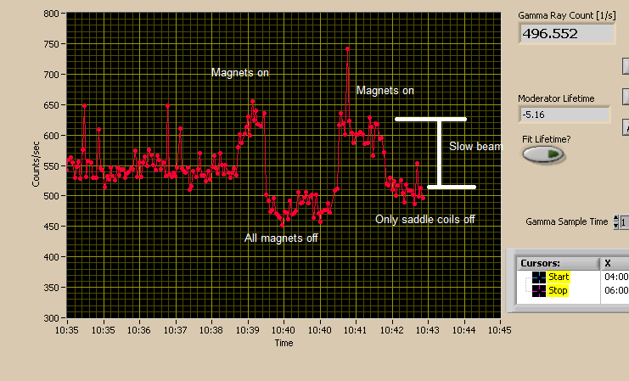629x381 pixels.
Task: Click the 'All magnets off' annotation
Action: [x=281, y=238]
